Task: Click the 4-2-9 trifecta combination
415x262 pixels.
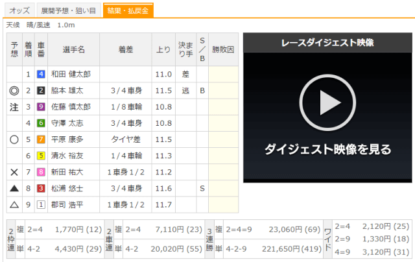Action: click(236, 249)
